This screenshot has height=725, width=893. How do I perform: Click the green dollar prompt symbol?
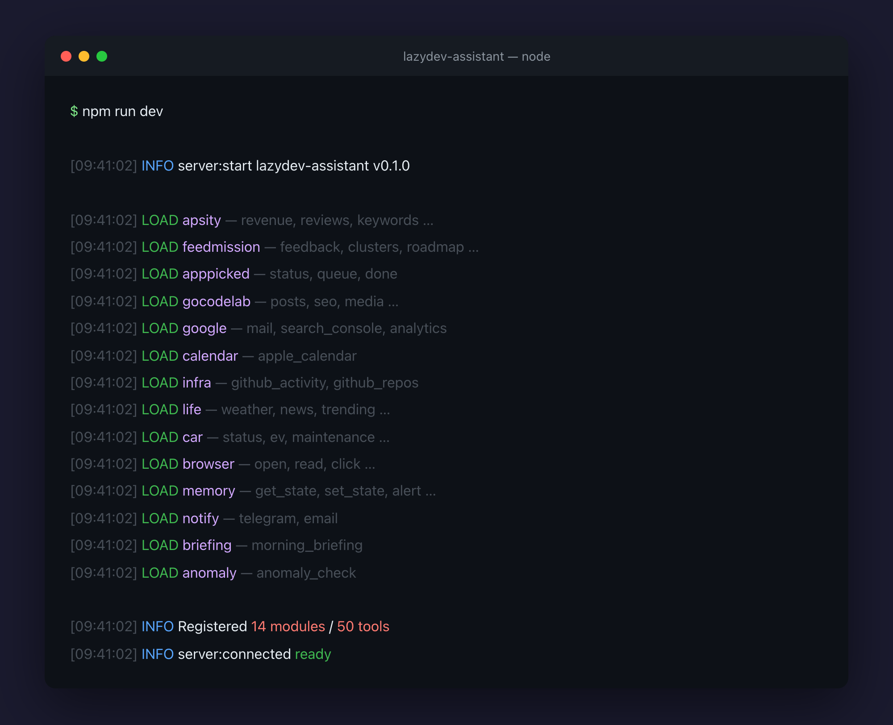(74, 111)
